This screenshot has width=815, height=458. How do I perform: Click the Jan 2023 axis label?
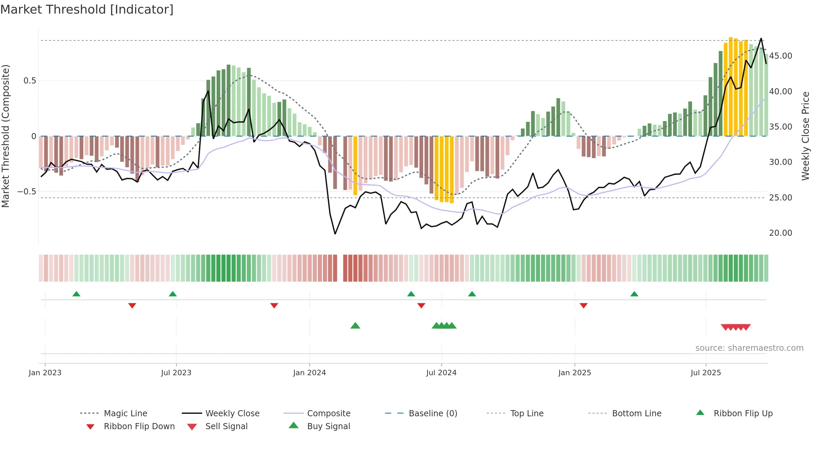[x=45, y=373]
